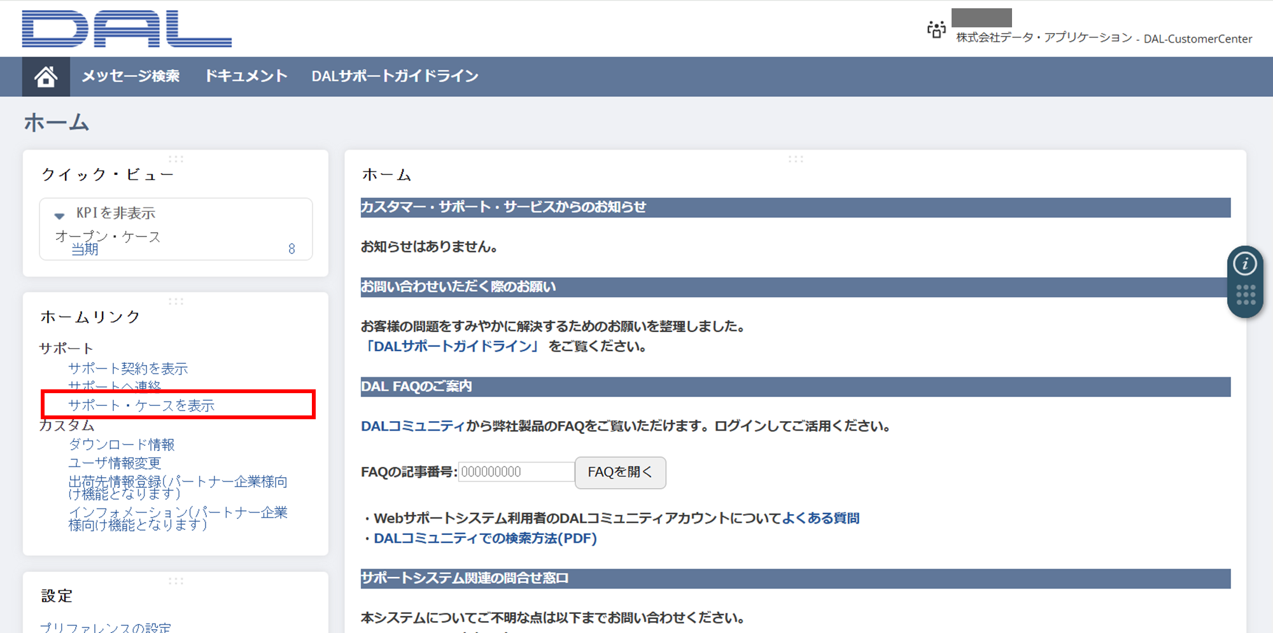
Task: Open 出荷先情報登録 partner link
Action: coord(178,487)
